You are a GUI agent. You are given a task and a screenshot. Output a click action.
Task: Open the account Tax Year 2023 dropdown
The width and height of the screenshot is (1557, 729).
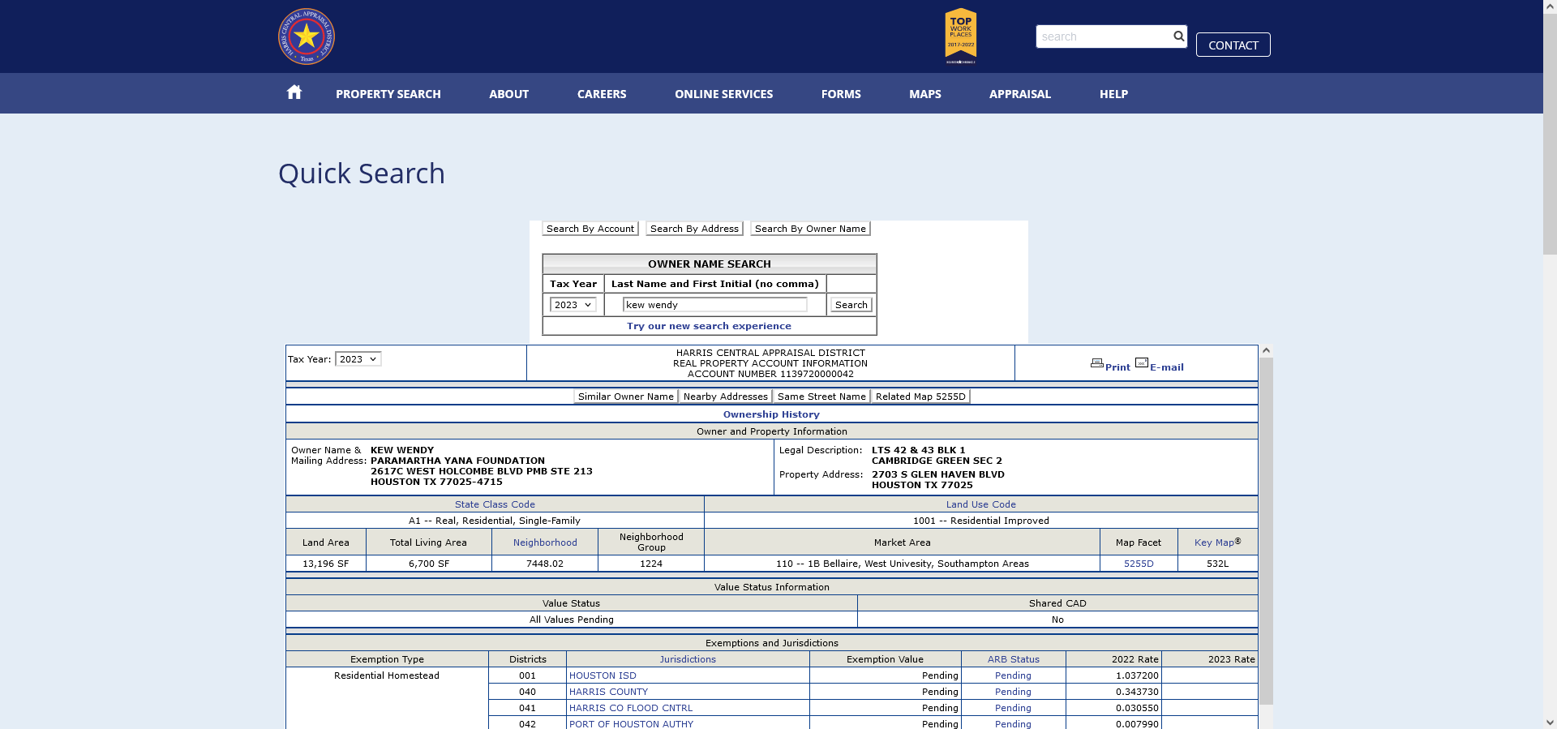[x=358, y=359]
